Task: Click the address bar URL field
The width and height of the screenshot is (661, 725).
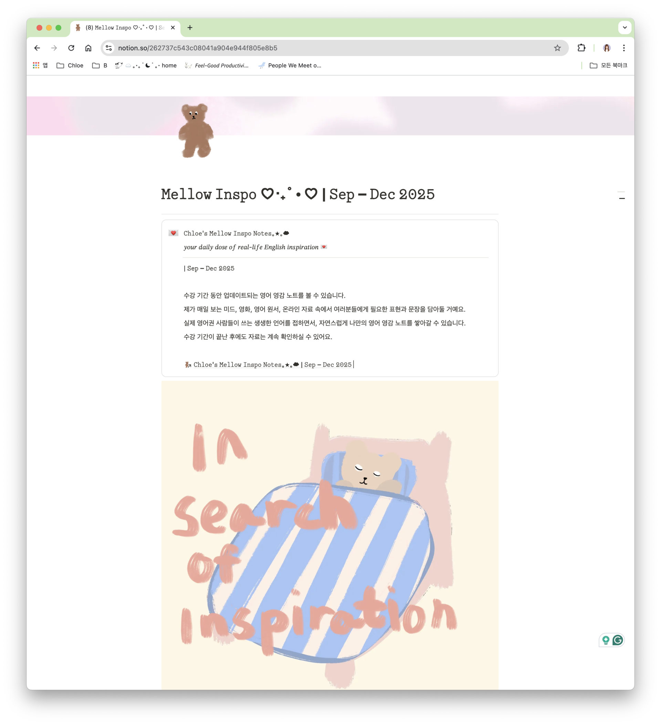Action: (331, 48)
